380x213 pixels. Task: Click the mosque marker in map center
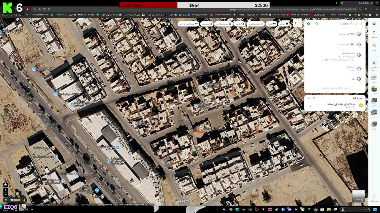[x=201, y=128]
